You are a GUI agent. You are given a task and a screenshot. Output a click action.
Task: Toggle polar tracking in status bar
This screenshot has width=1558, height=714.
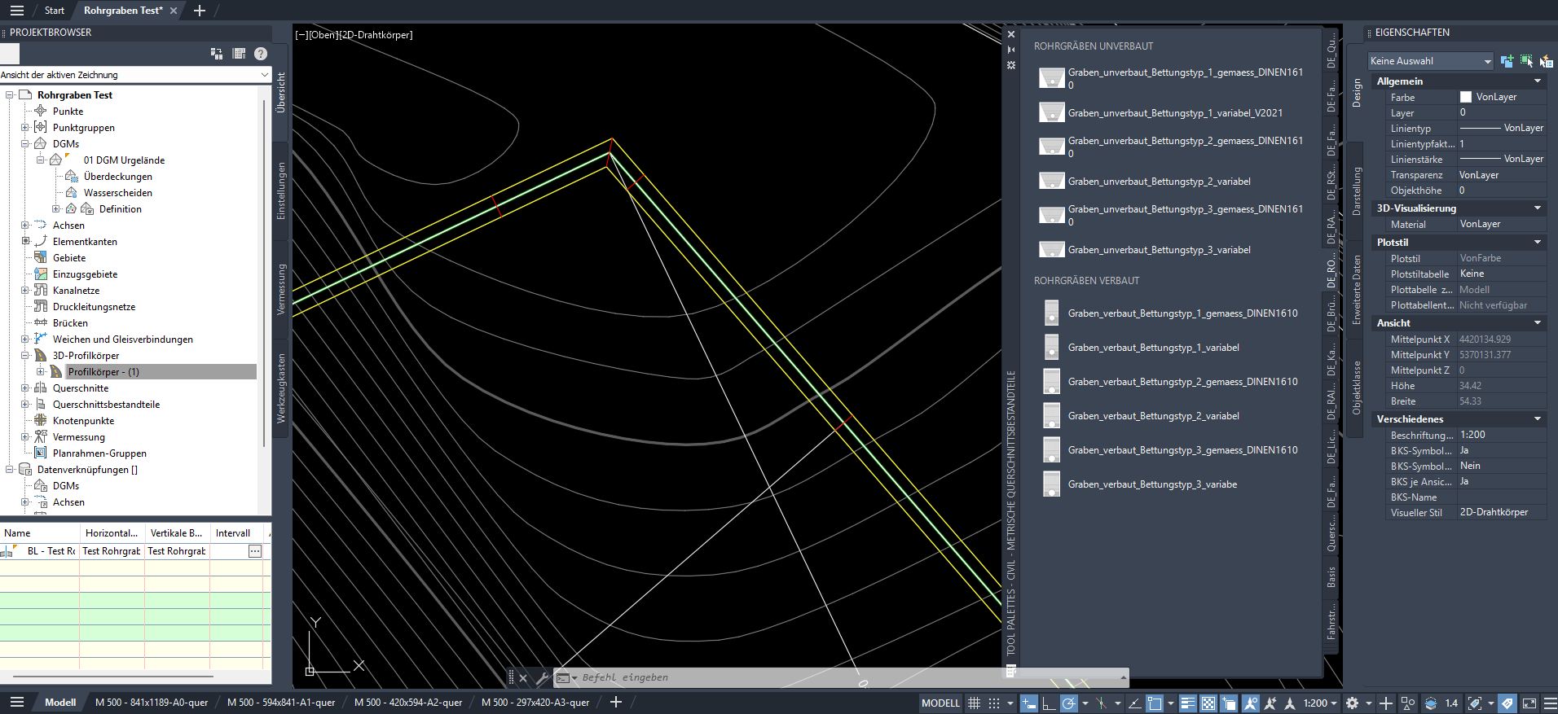pos(1069,703)
